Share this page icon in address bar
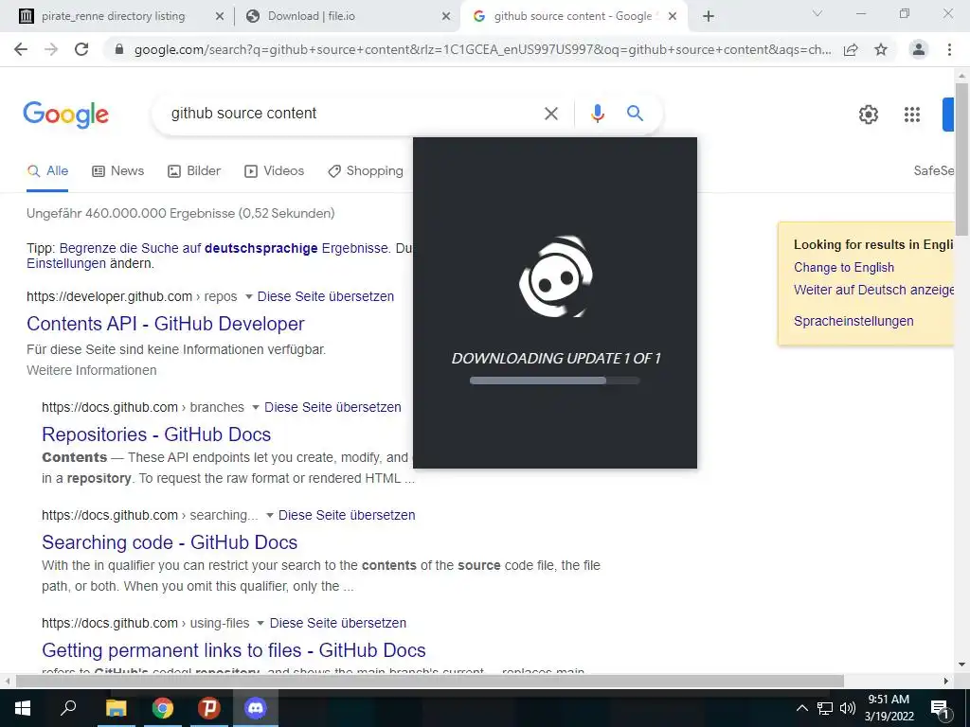 click(851, 49)
